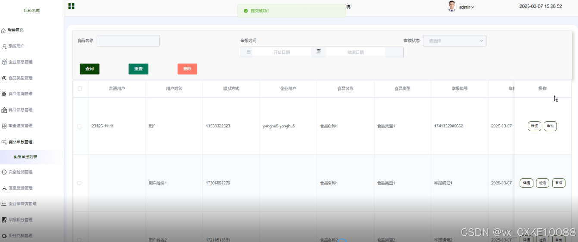Click the people icon beside 信息反馈管理
This screenshot has height=242, width=578.
coord(4,188)
